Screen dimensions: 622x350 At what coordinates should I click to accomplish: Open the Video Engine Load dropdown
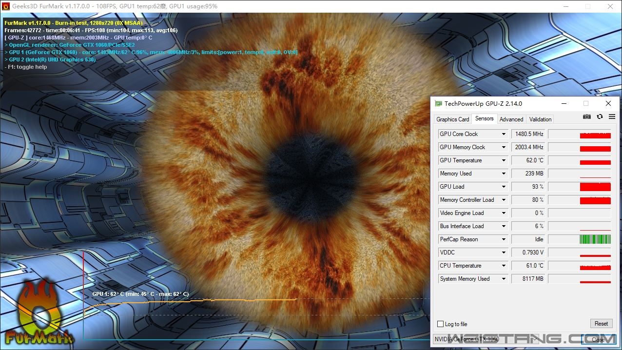tap(504, 213)
